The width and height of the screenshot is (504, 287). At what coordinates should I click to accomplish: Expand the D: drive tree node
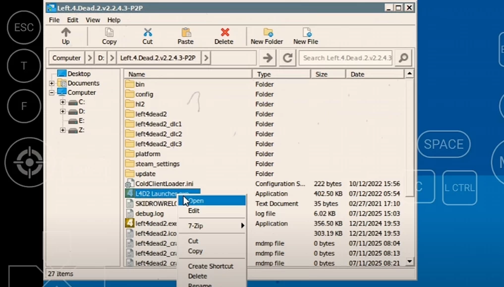[62, 112]
